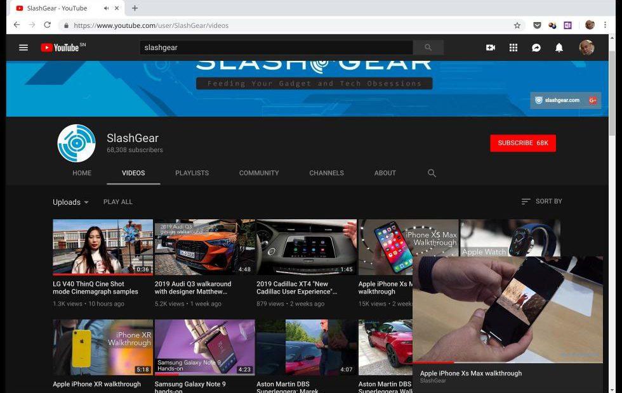Open the notifications bell
622x393 pixels.
tap(559, 48)
